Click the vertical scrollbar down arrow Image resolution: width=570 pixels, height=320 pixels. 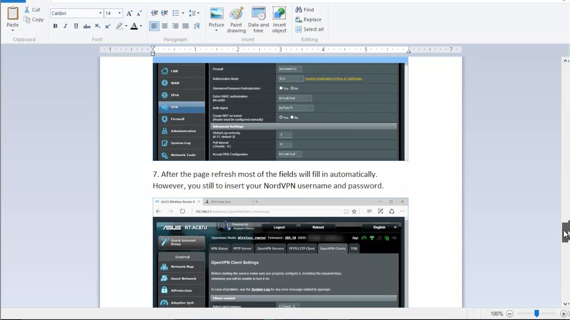click(566, 304)
